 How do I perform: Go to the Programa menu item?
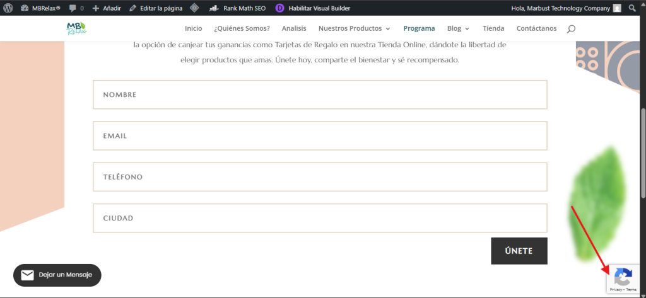point(419,28)
